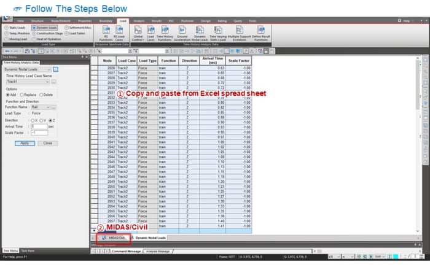Click the Arrival Time input field
Viewport: 430px width, 267px height.
[39, 126]
